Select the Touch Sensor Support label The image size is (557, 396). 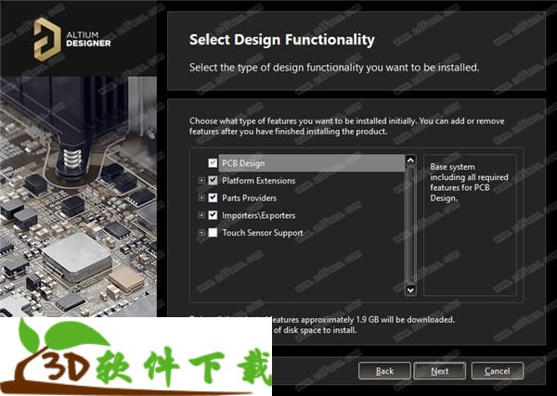tap(263, 233)
